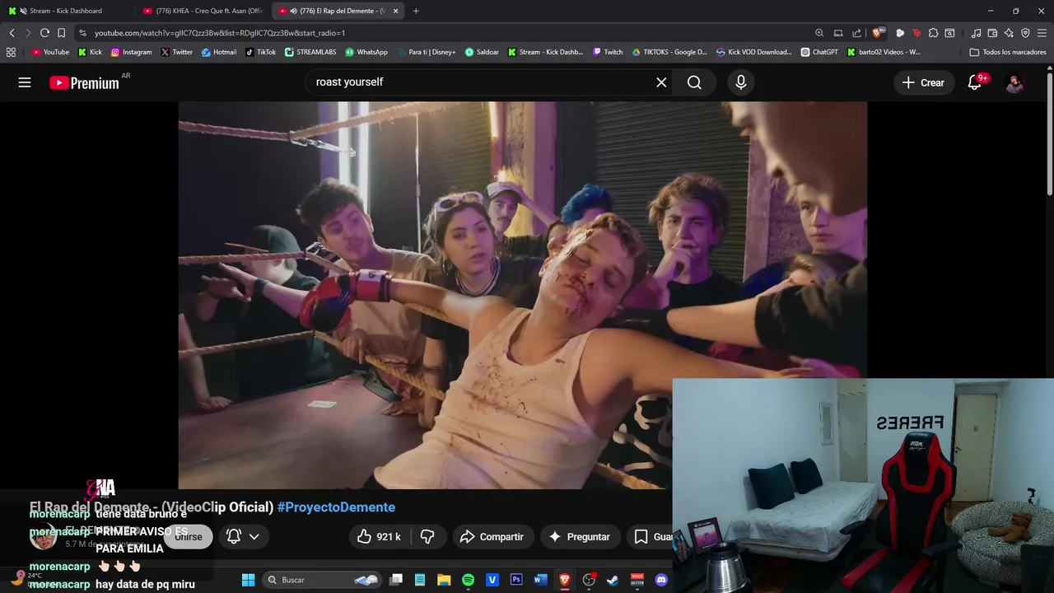Reload the current page
The image size is (1054, 593).
(x=44, y=33)
